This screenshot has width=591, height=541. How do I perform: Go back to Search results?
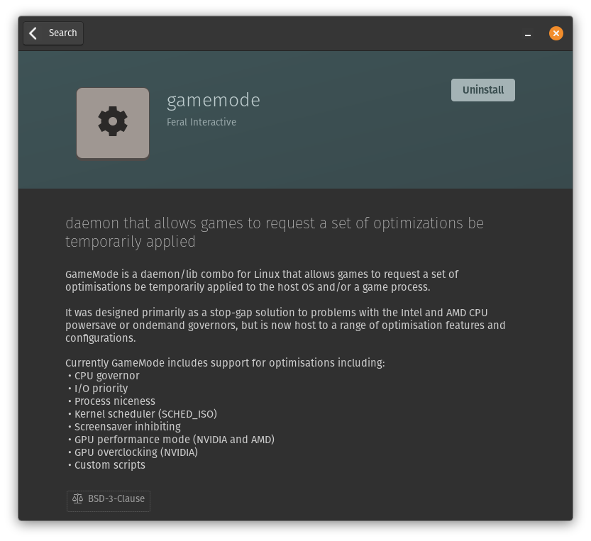click(x=53, y=33)
